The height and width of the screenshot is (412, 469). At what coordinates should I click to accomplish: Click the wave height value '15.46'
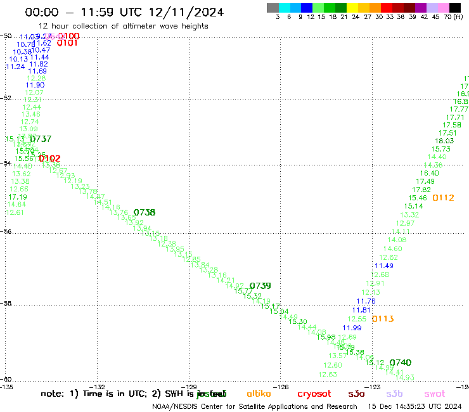[418, 198]
